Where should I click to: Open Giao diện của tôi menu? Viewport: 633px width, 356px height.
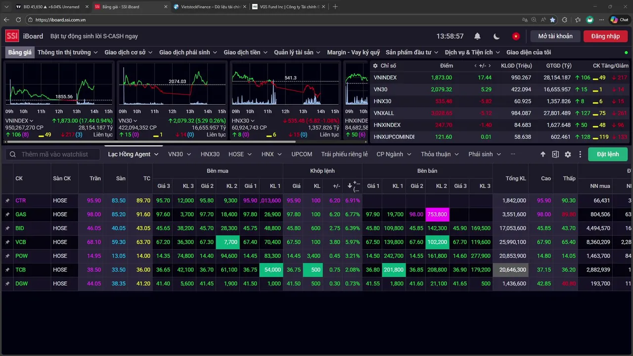tap(529, 52)
